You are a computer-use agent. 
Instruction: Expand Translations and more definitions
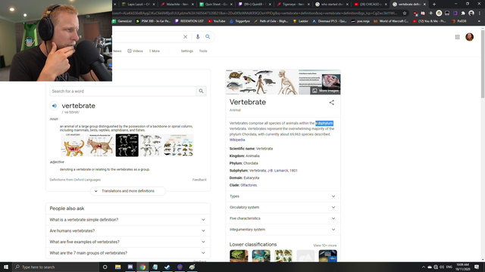coord(128,191)
